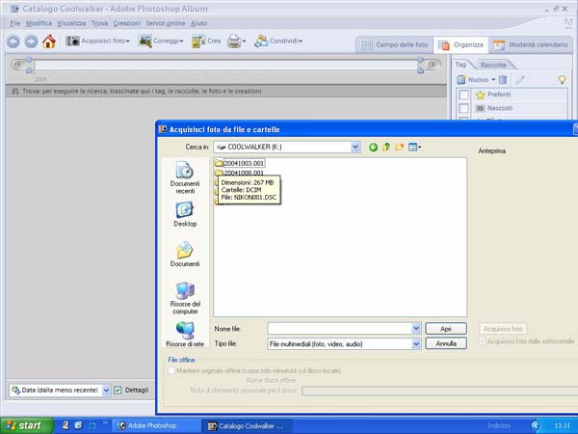Open Risorse del computer in places bar
This screenshot has width=578, height=434.
tap(185, 298)
